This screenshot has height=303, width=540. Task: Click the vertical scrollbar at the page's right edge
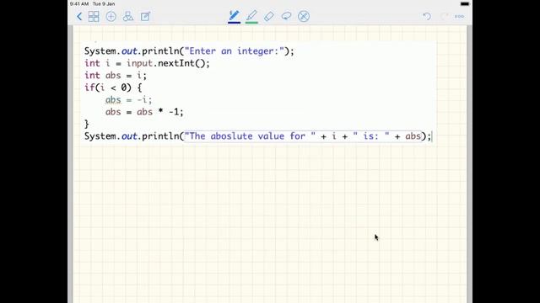coord(469,164)
